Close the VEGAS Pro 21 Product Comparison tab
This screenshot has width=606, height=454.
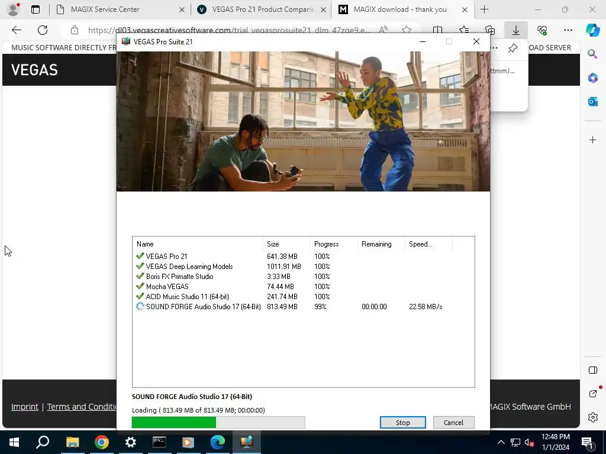point(324,9)
